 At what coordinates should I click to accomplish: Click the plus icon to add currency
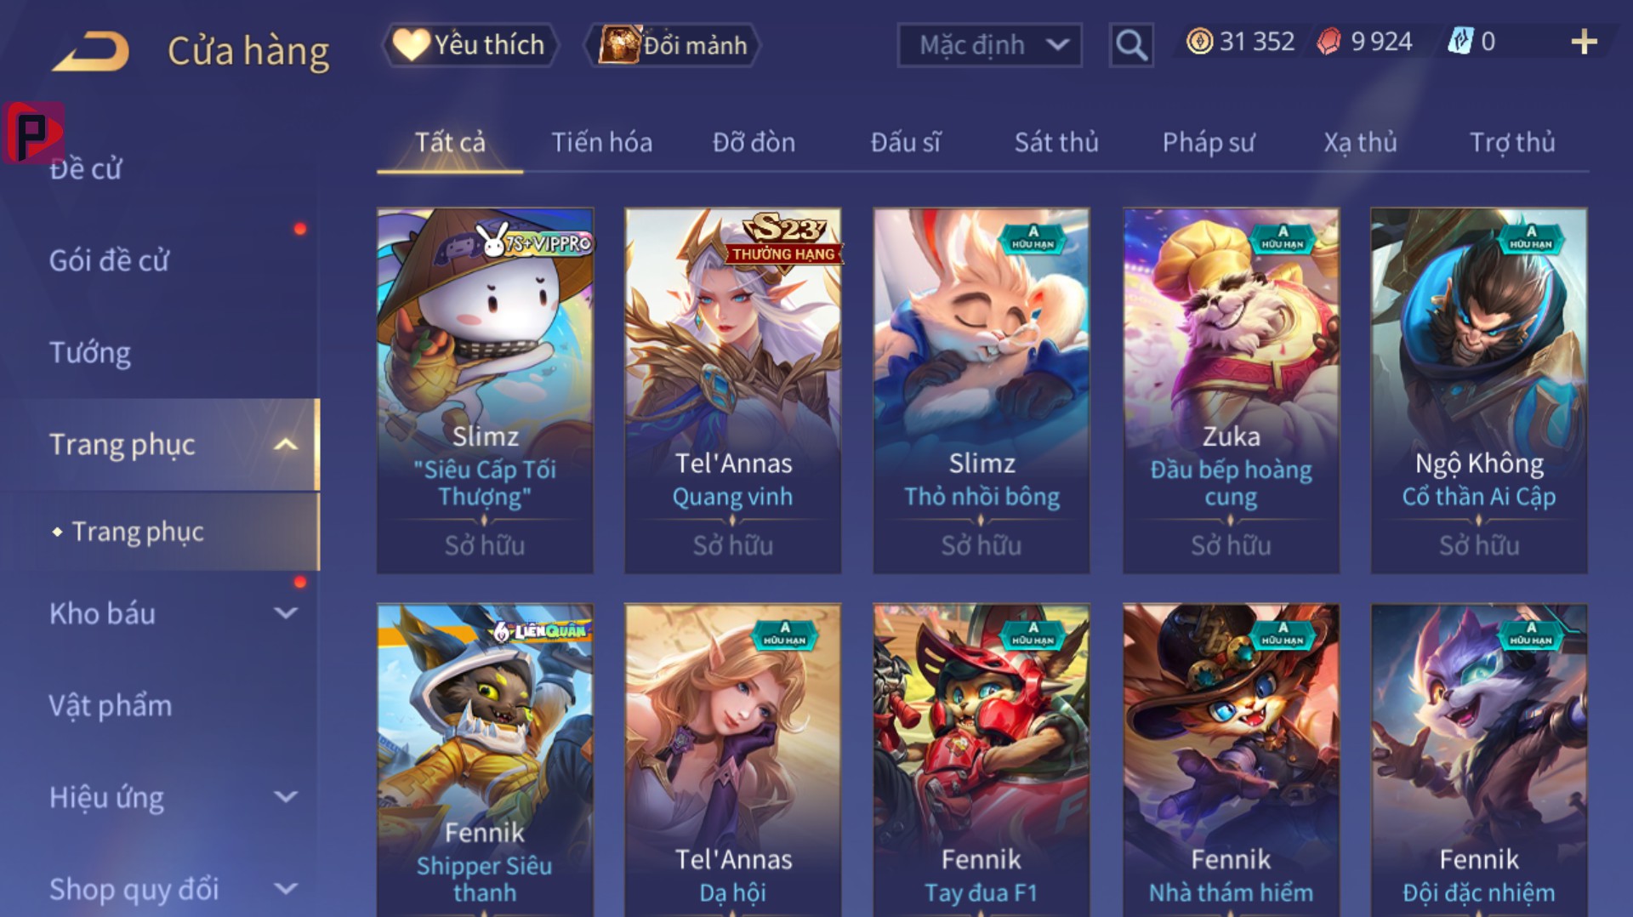[x=1584, y=42]
